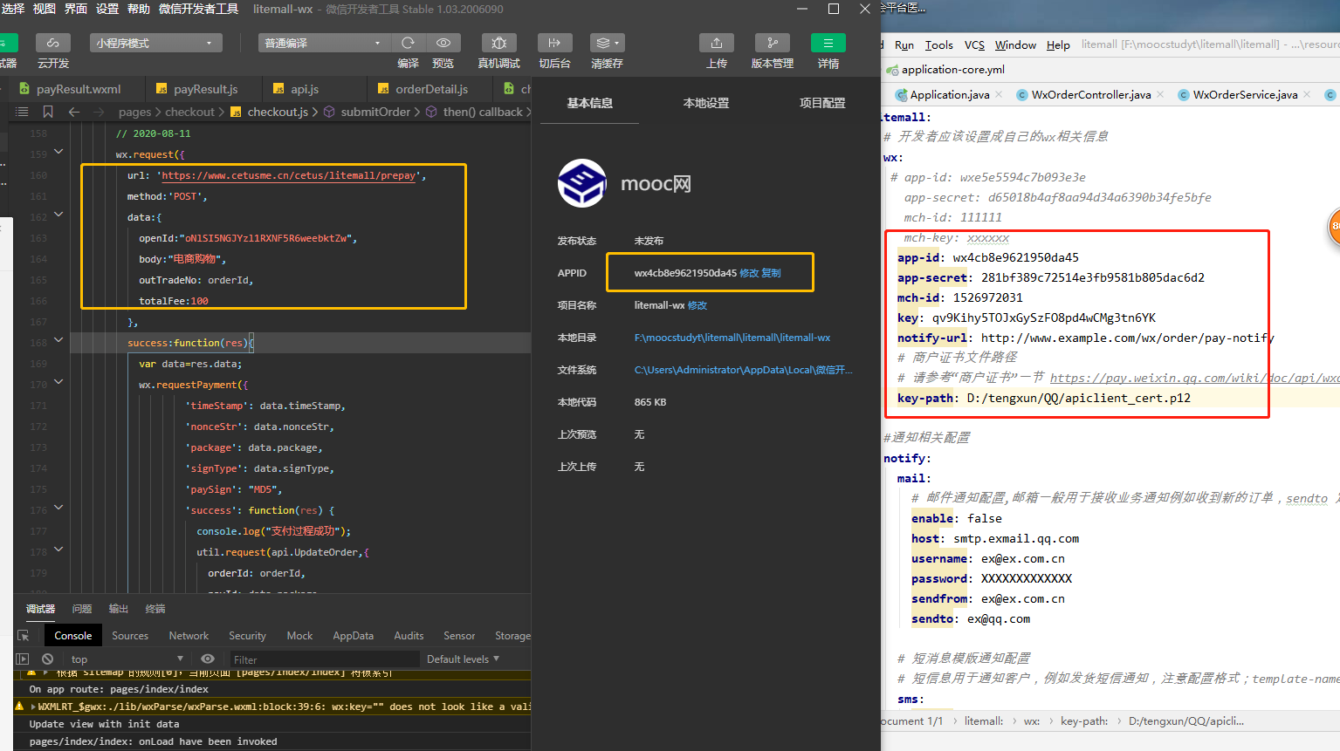This screenshot has width=1340, height=751.
Task: Click 复制 to copy the APPID
Action: (x=771, y=273)
